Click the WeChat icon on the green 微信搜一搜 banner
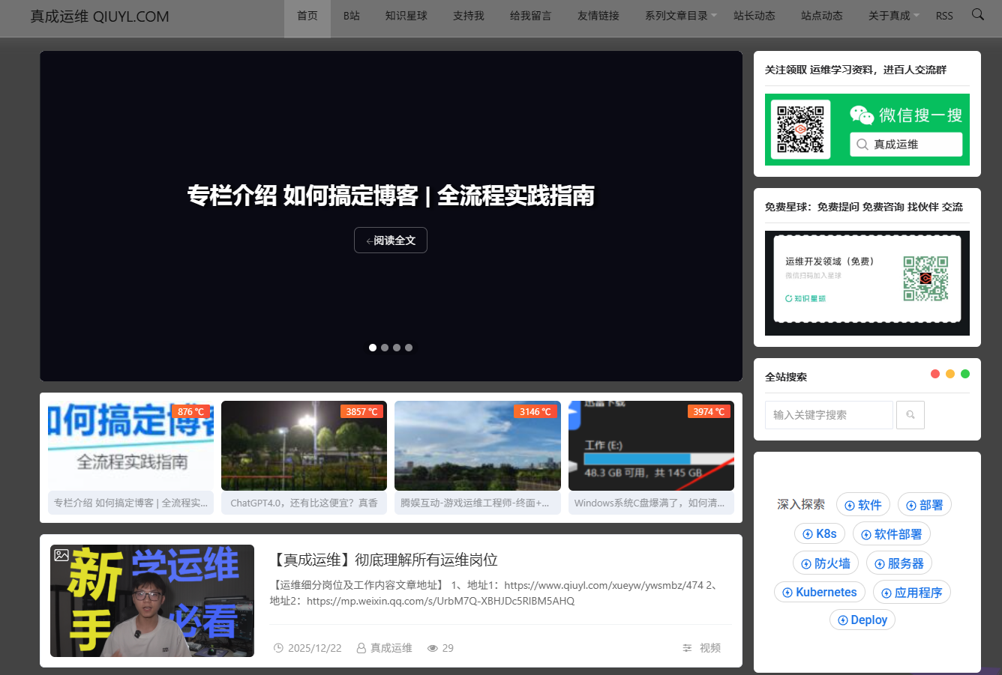1002x675 pixels. pyautogui.click(x=862, y=114)
